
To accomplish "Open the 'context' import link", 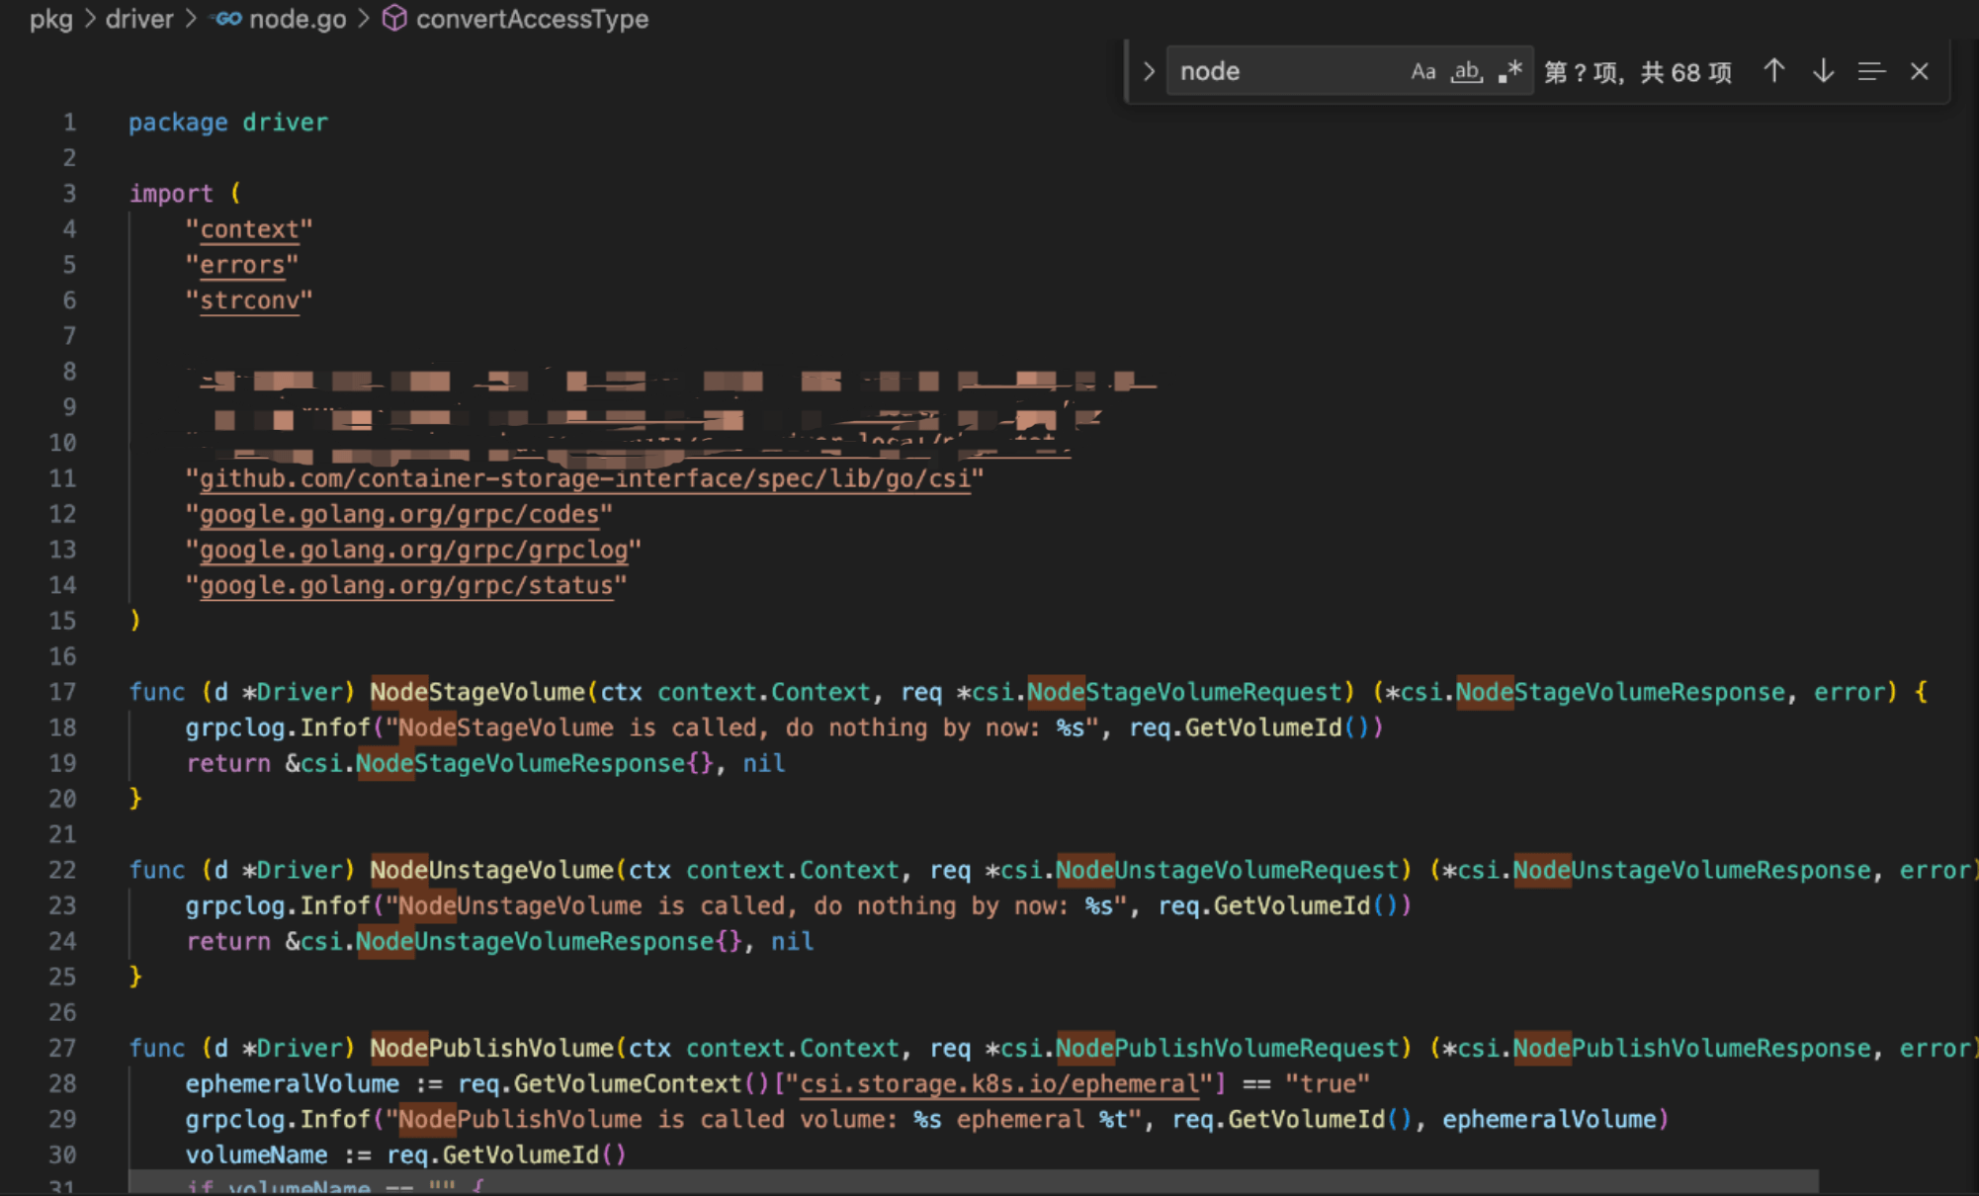I will pyautogui.click(x=249, y=229).
